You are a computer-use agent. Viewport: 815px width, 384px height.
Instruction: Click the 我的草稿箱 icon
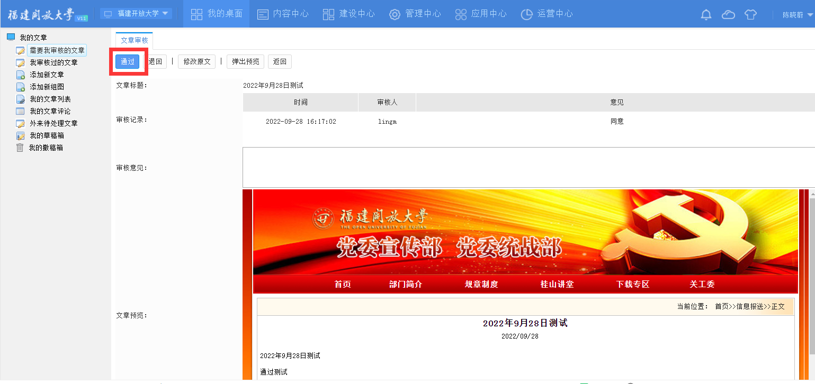(20, 135)
